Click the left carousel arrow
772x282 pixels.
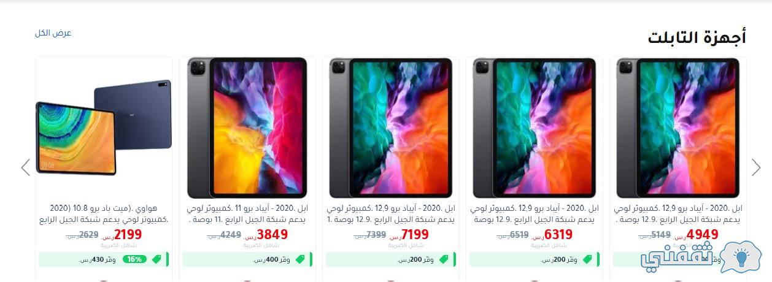click(x=25, y=167)
